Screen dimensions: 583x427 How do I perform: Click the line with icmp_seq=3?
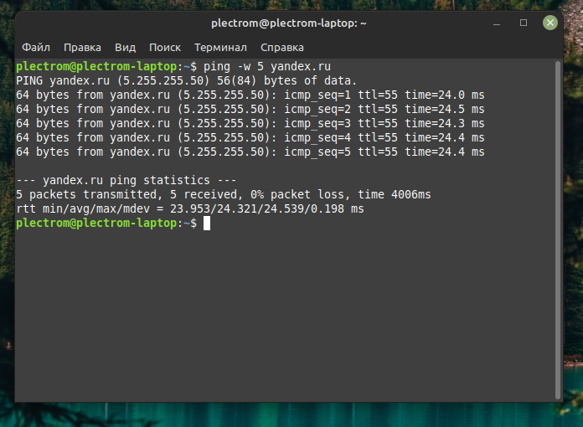[250, 123]
